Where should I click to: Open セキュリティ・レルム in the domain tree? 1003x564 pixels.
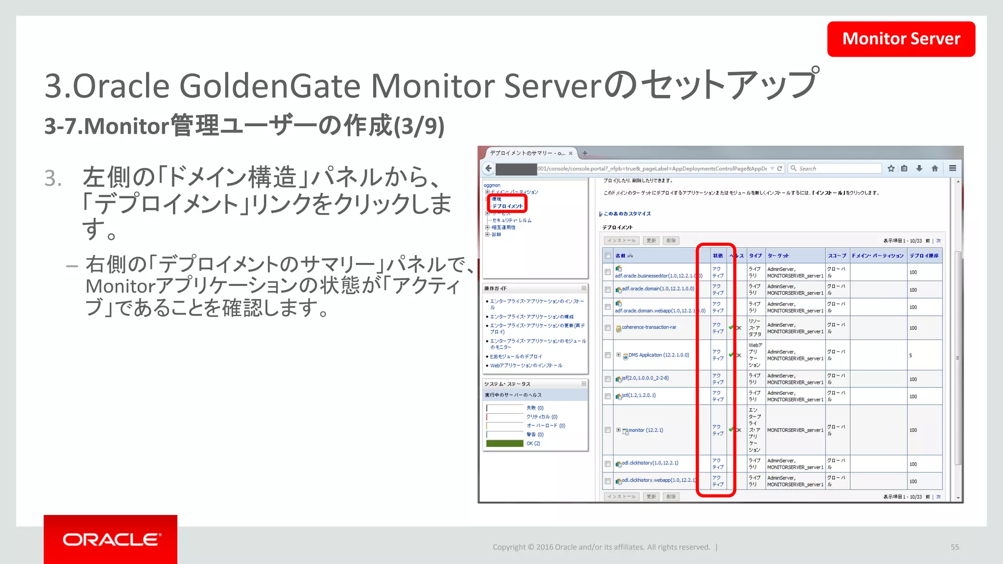point(512,220)
